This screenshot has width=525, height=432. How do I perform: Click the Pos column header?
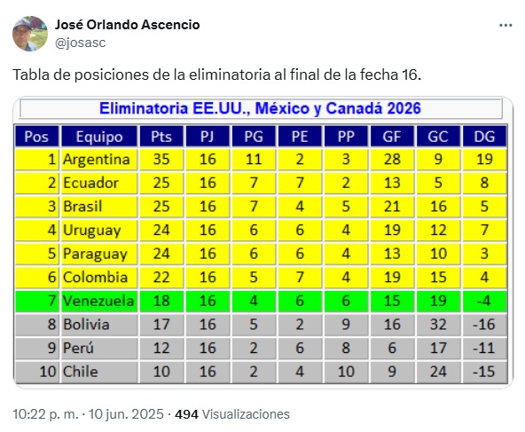(37, 137)
